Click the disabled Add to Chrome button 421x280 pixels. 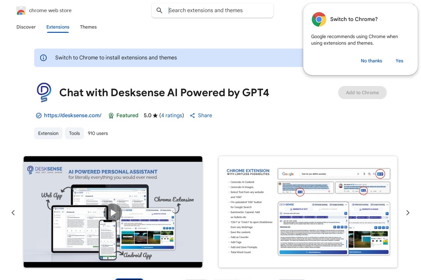[x=362, y=93]
